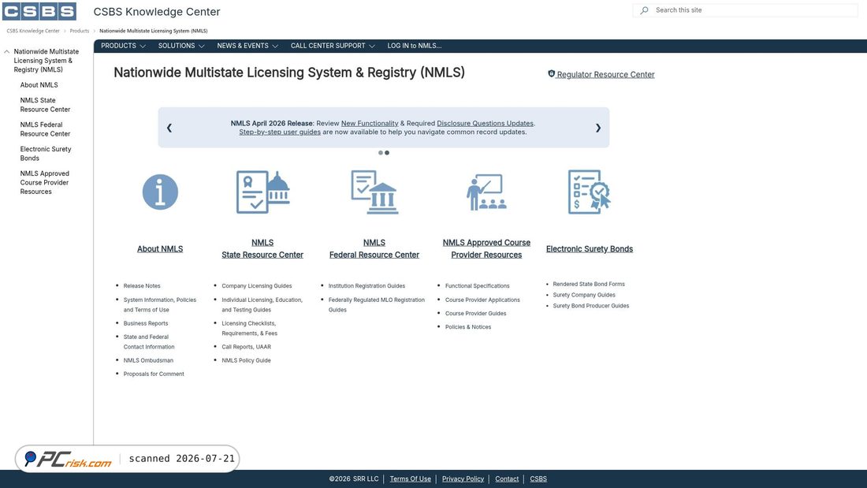Open Policies & Notices

[x=467, y=327]
